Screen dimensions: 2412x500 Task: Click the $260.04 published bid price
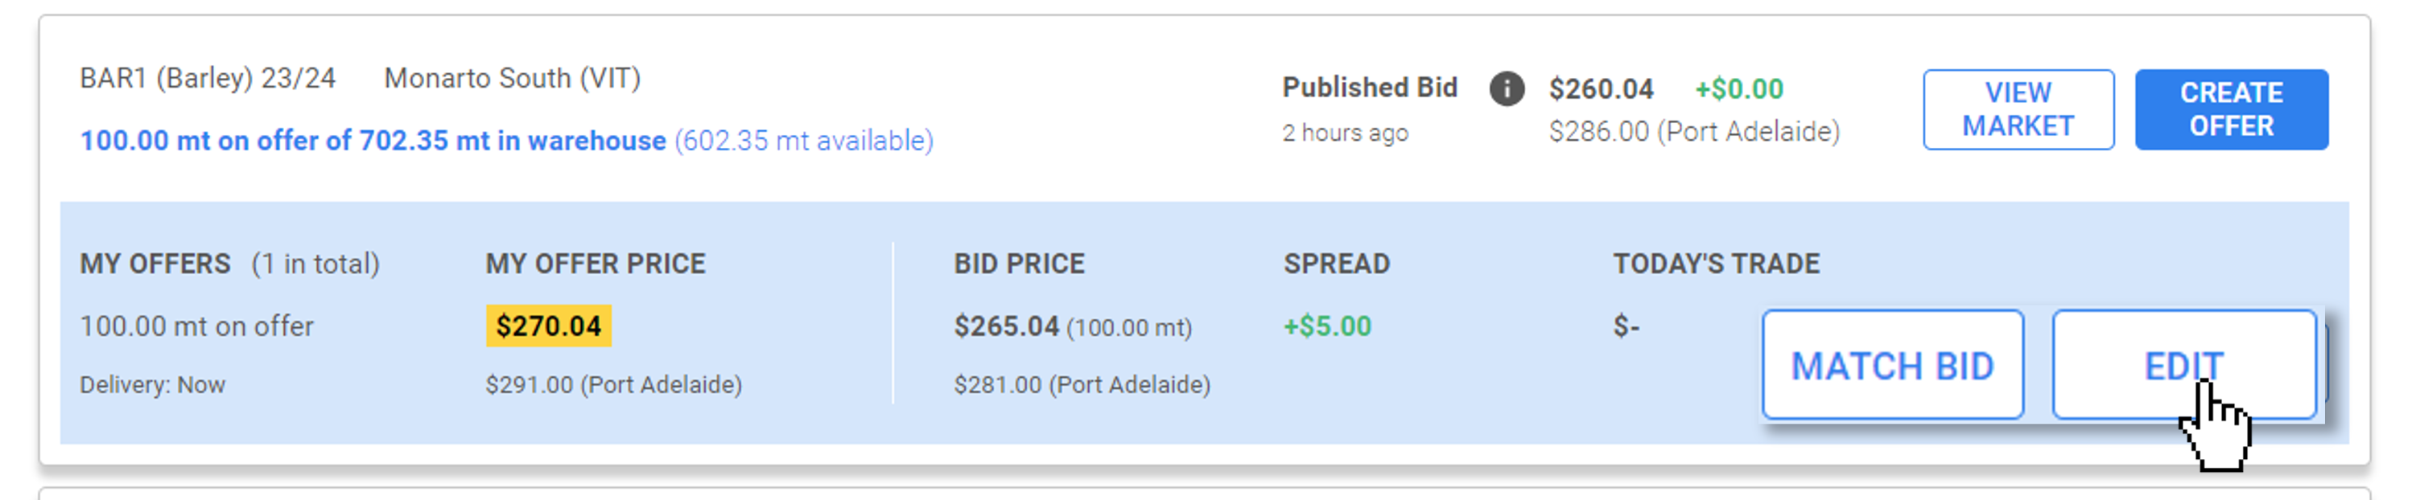[1600, 88]
